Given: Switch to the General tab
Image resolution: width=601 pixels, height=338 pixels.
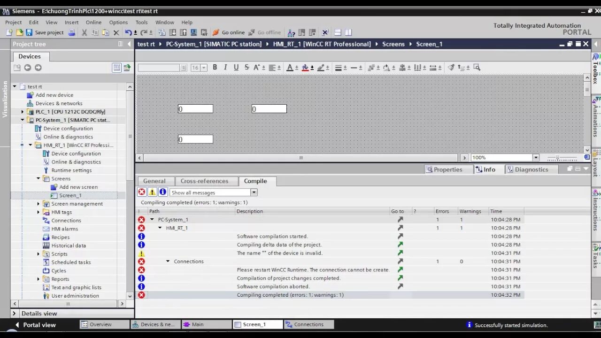Looking at the screenshot, I should pos(154,181).
